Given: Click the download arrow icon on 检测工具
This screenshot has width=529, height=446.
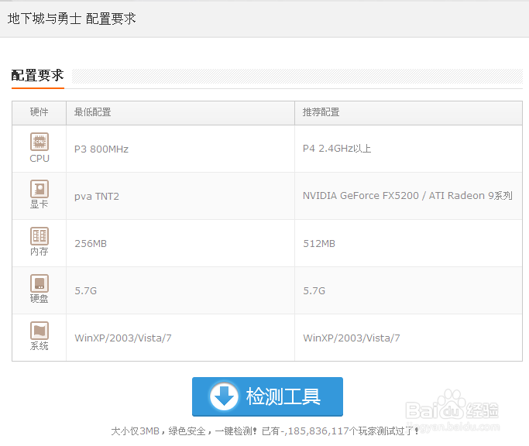Looking at the screenshot, I should pos(224,396).
